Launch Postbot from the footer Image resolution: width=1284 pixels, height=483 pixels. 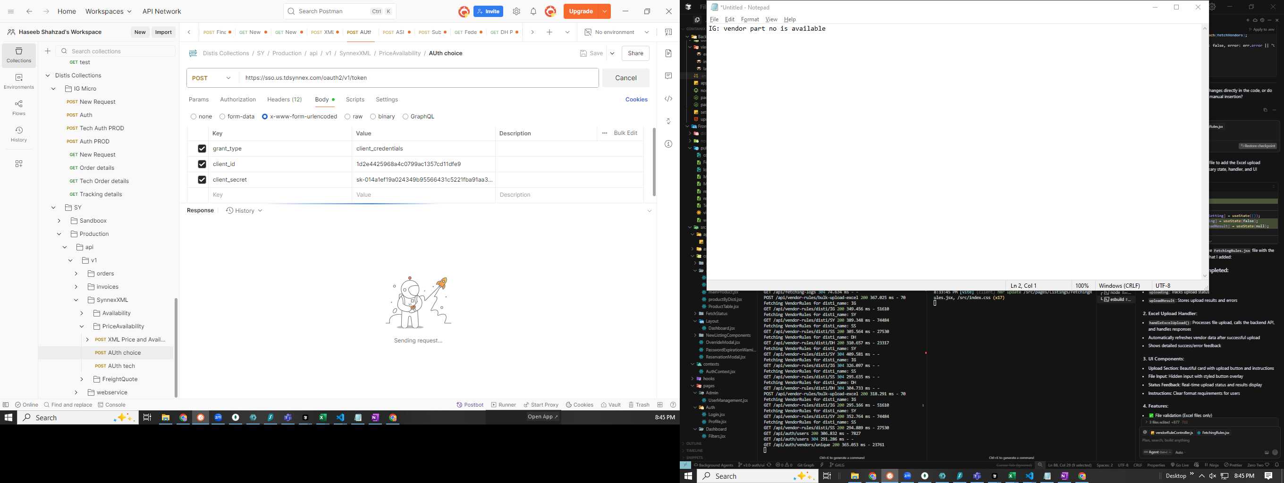[x=470, y=405]
